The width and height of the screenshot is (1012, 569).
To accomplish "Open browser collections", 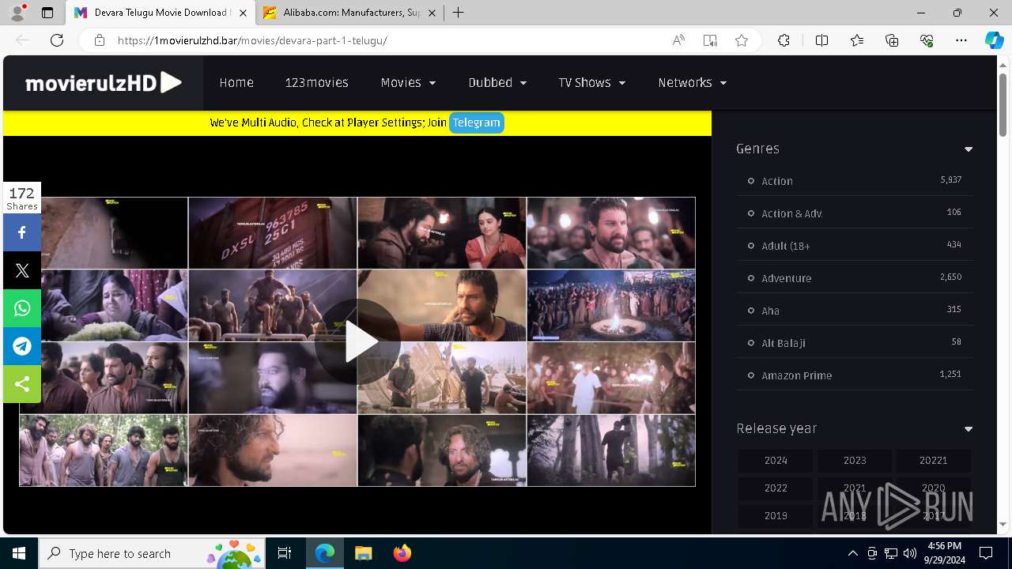I will click(892, 40).
